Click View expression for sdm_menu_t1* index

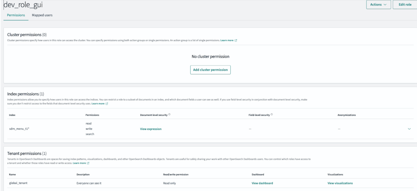(x=151, y=129)
